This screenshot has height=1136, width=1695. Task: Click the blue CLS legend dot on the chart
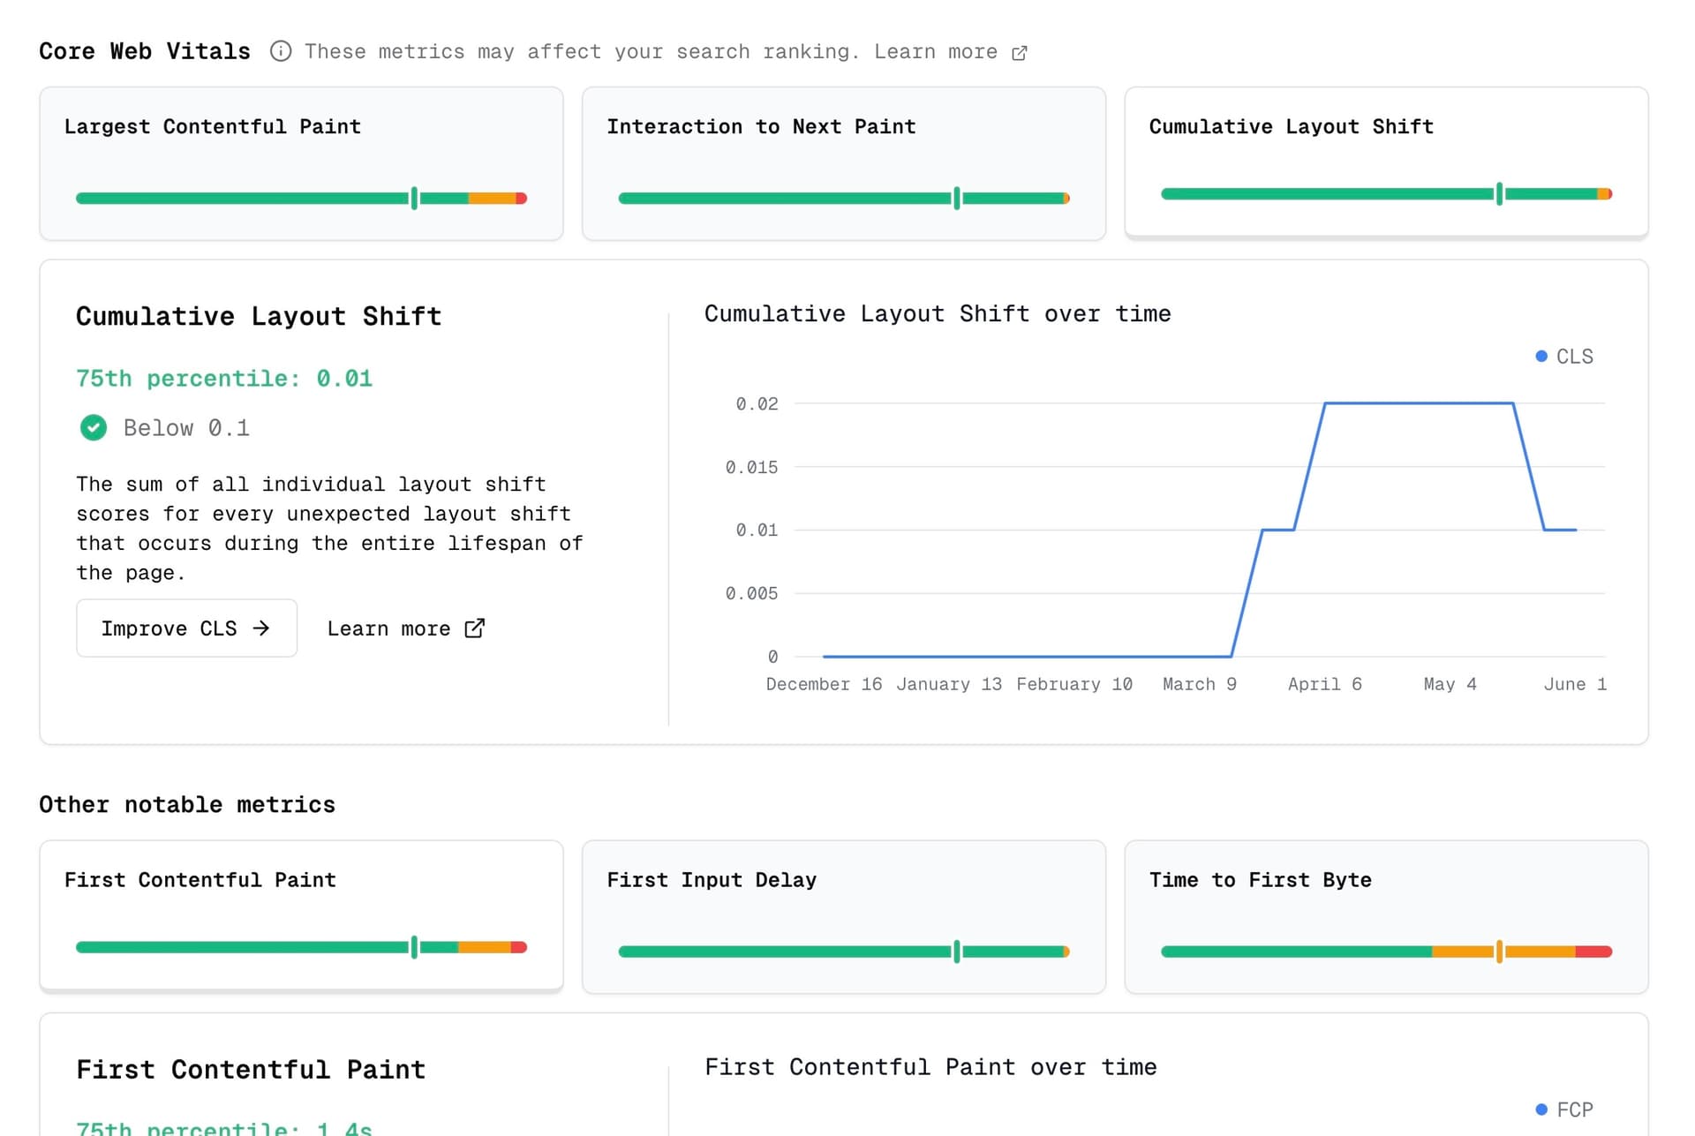tap(1541, 356)
